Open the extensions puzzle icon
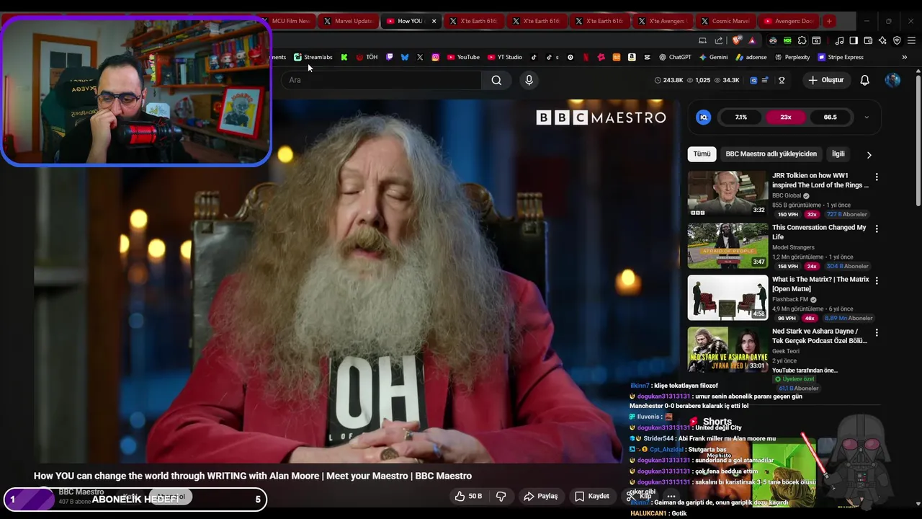Screen dimensions: 922x519 (802, 40)
